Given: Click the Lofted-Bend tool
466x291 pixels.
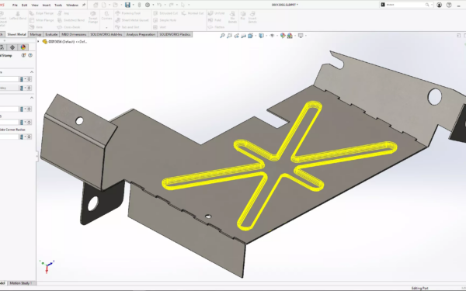Looking at the screenshot, I should coord(18,16).
